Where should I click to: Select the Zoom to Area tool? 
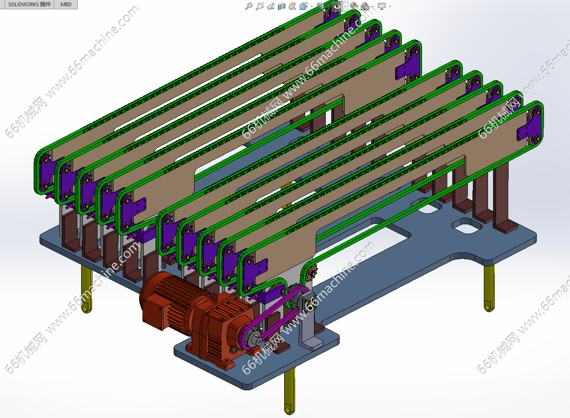260,6
